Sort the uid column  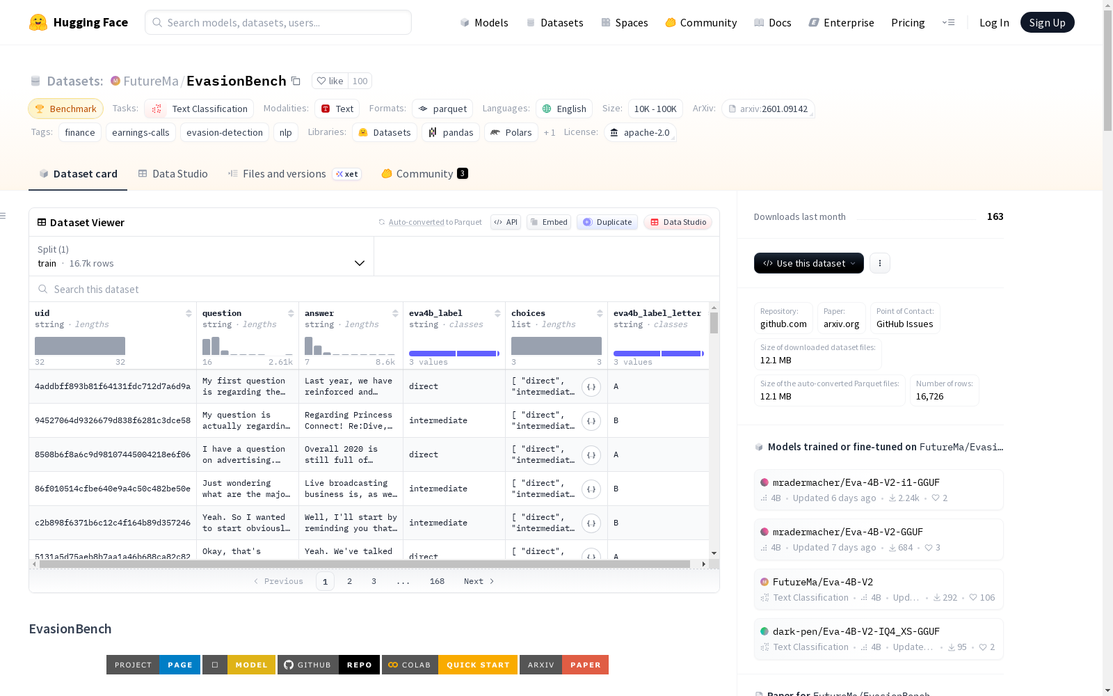[189, 313]
